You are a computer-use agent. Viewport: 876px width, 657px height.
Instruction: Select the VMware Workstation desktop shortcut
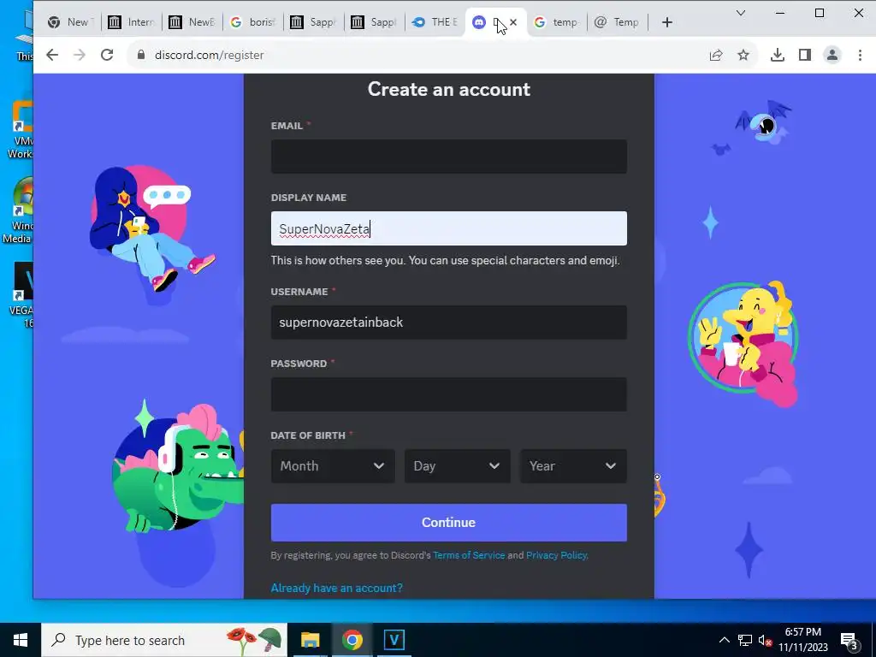coord(21,128)
